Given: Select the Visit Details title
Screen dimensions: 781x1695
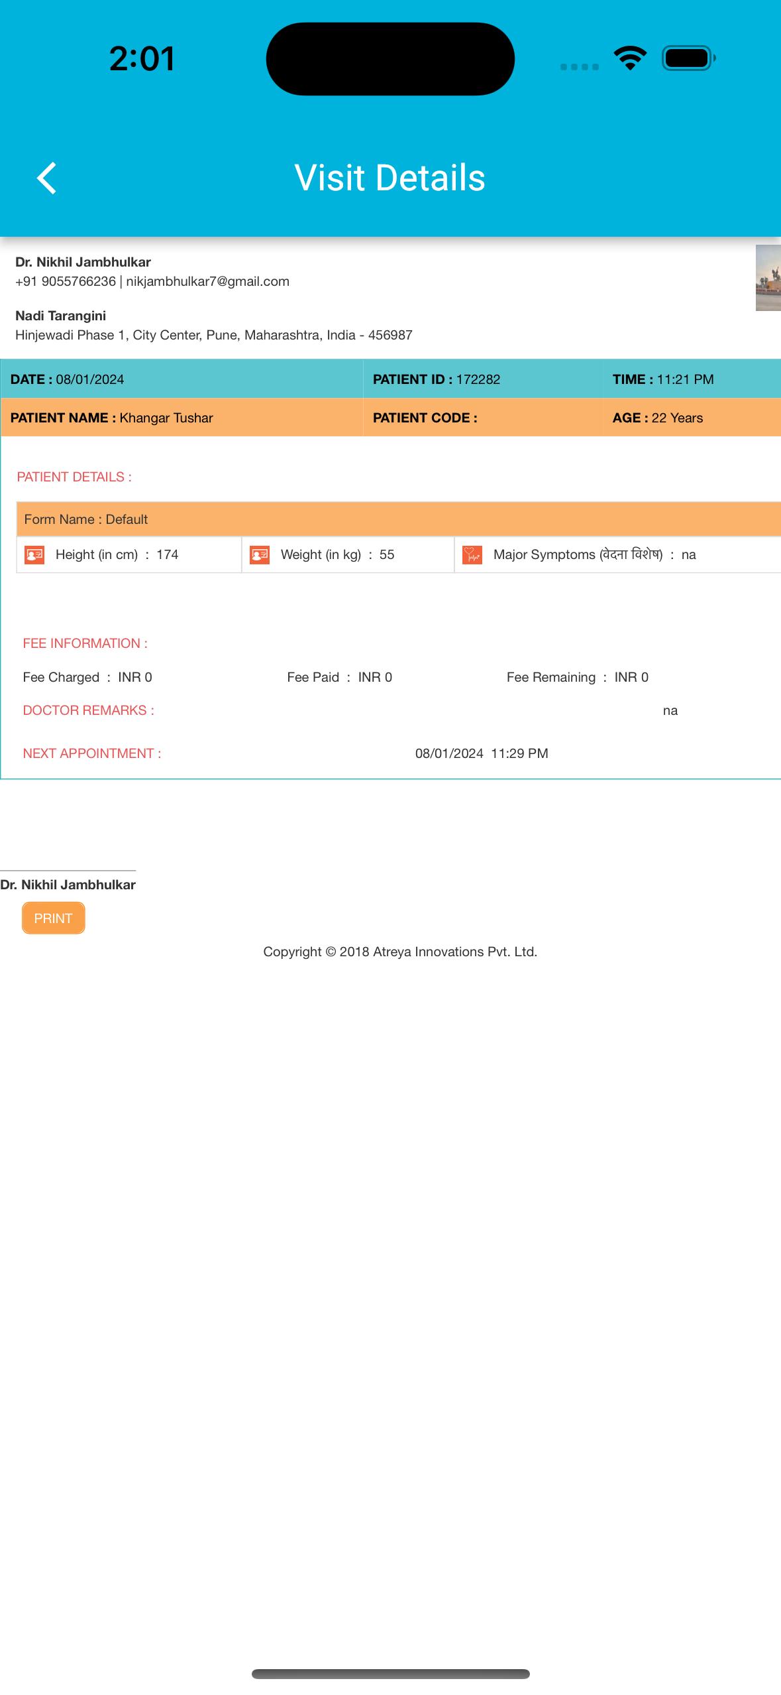Looking at the screenshot, I should [390, 178].
